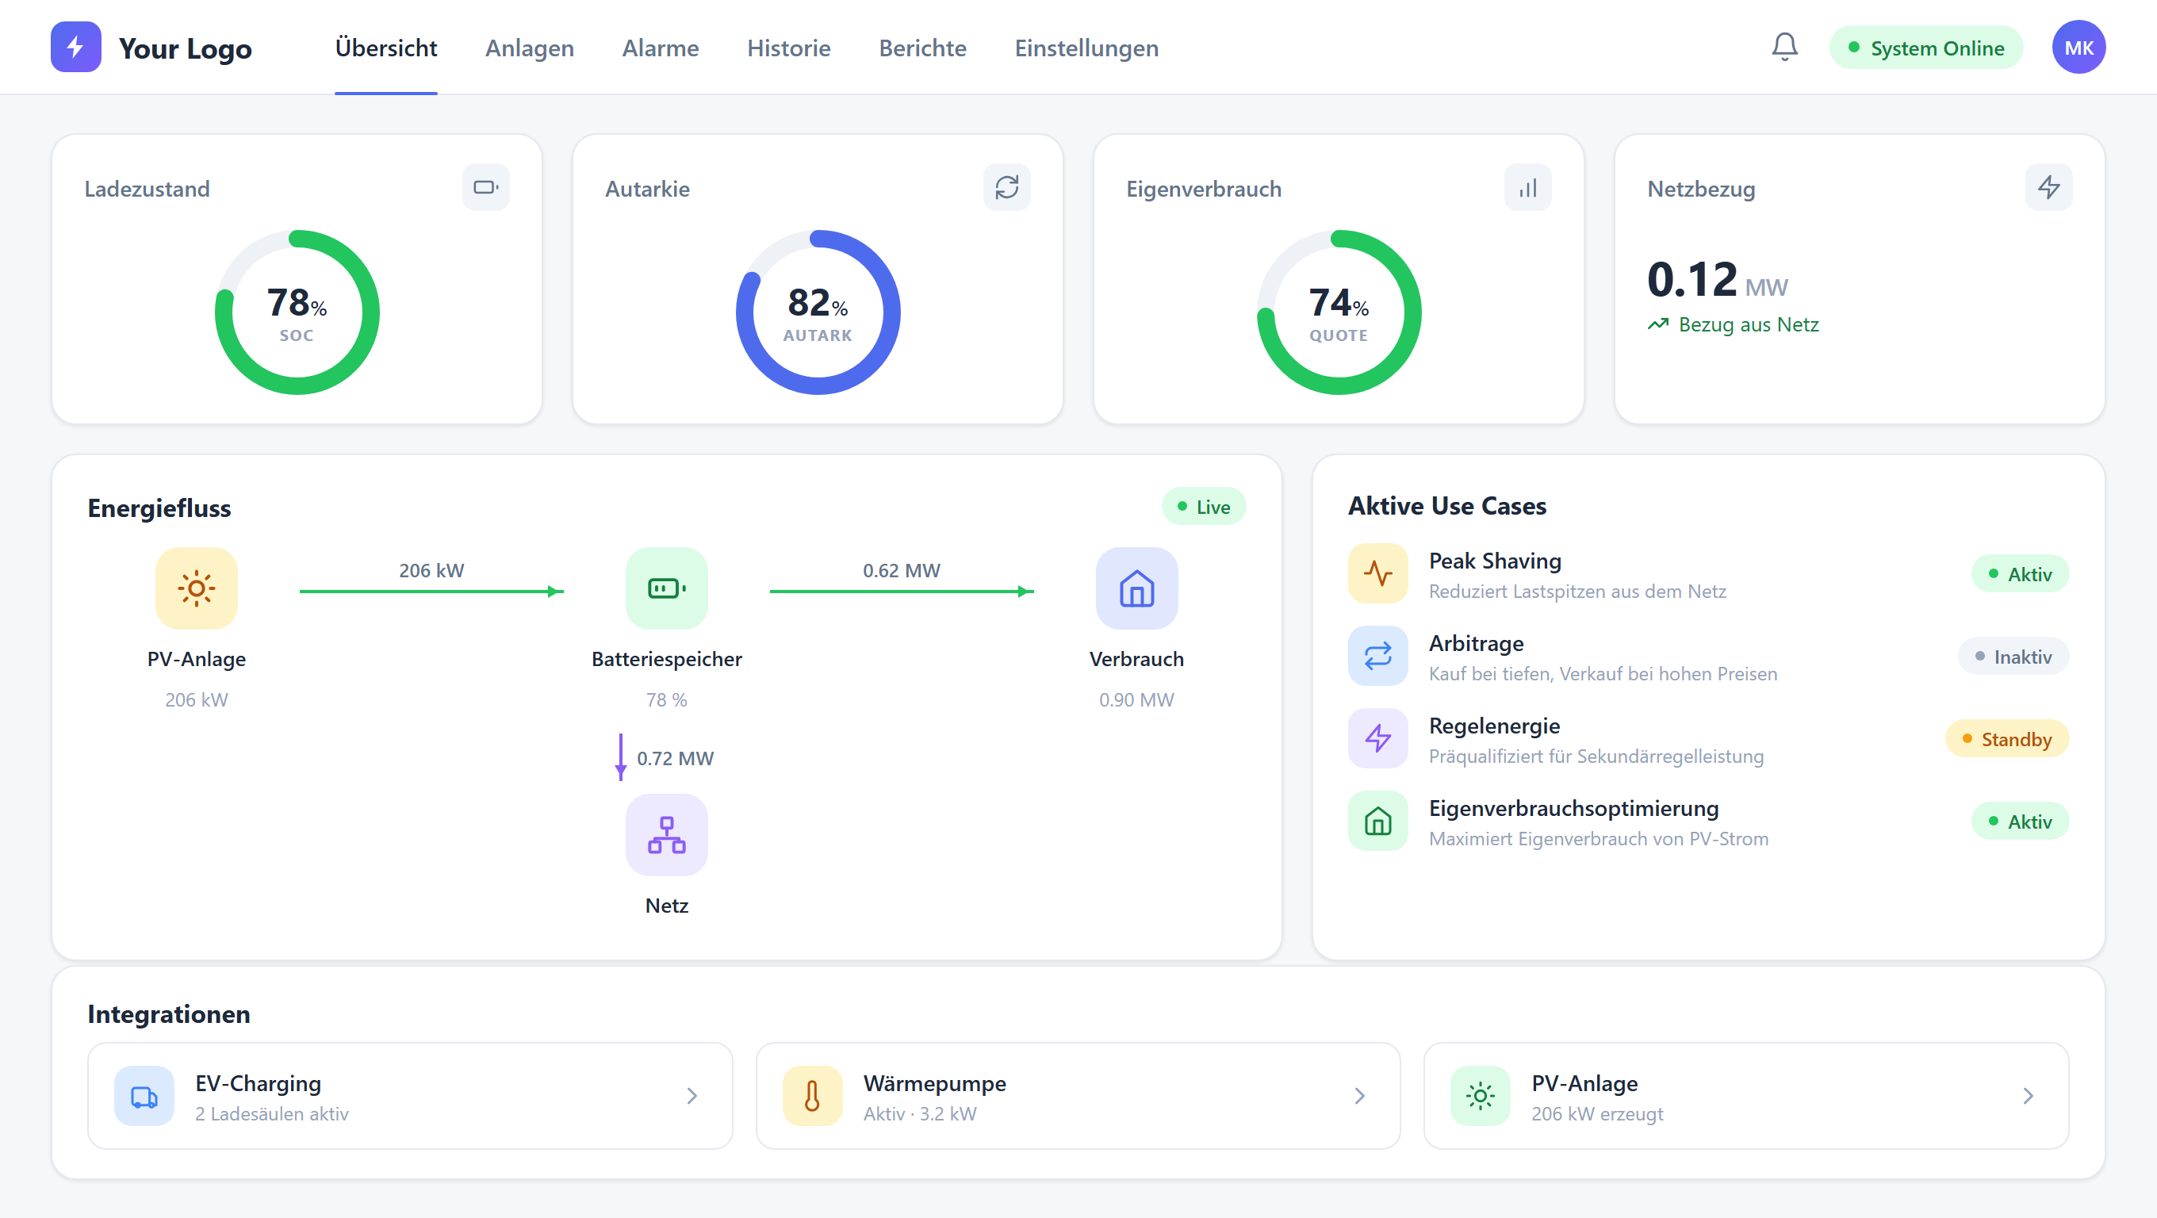Click the 82% Autark ring gauge
Screen dimensions: 2157x1218
(x=818, y=312)
